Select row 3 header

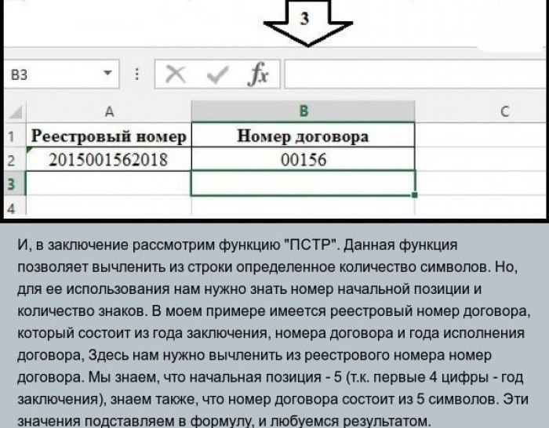[11, 183]
